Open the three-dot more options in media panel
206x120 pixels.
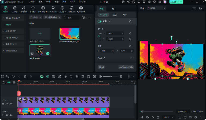coord(89,17)
